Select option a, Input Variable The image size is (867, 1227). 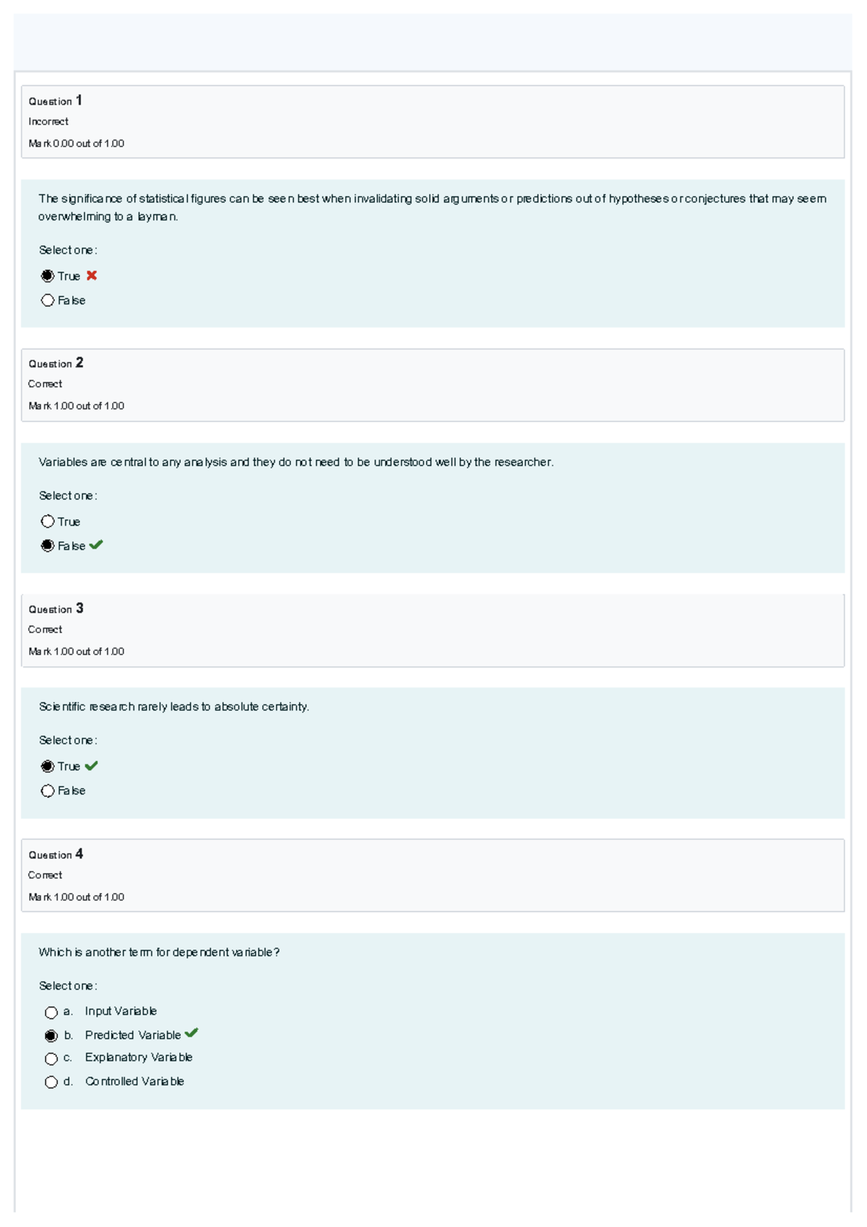(51, 1012)
